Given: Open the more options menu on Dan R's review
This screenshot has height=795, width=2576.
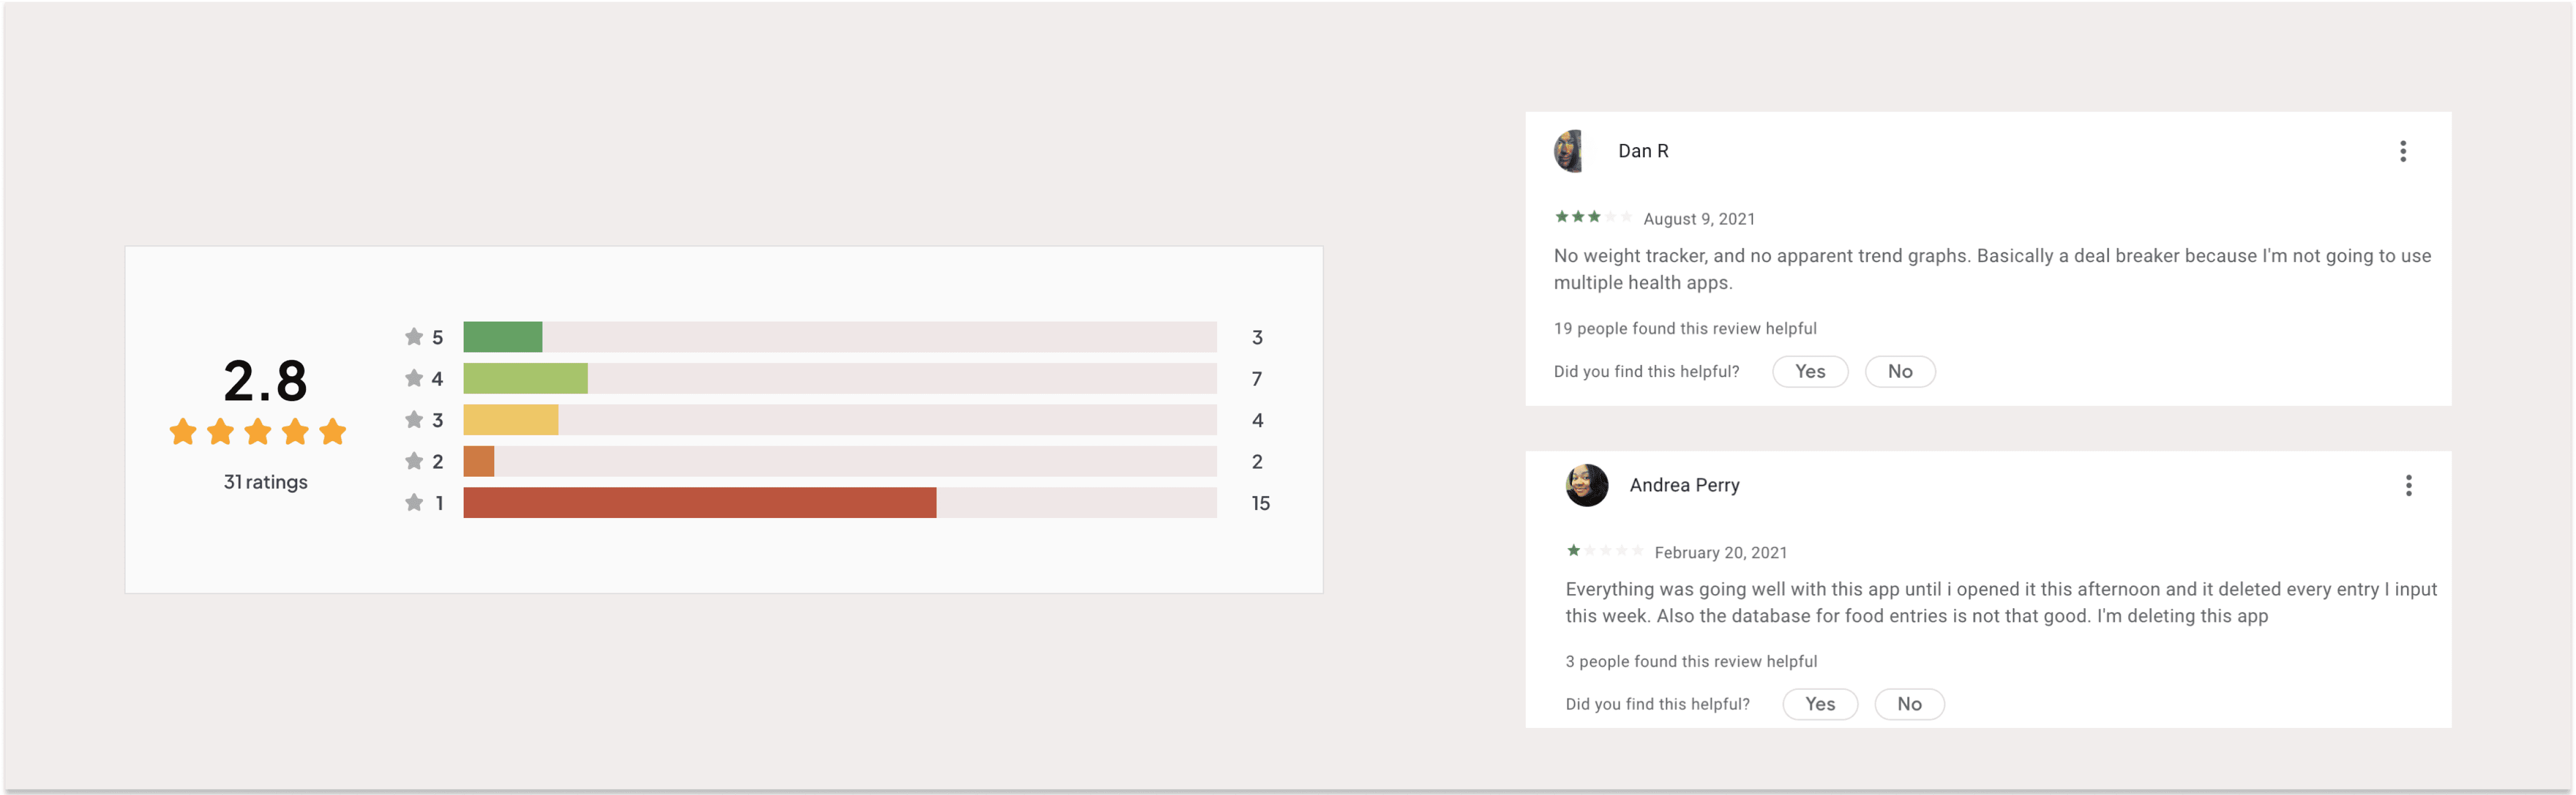Looking at the screenshot, I should pos(2402,151).
